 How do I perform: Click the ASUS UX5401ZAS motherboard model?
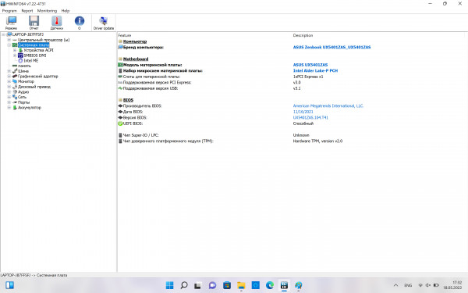click(x=310, y=65)
